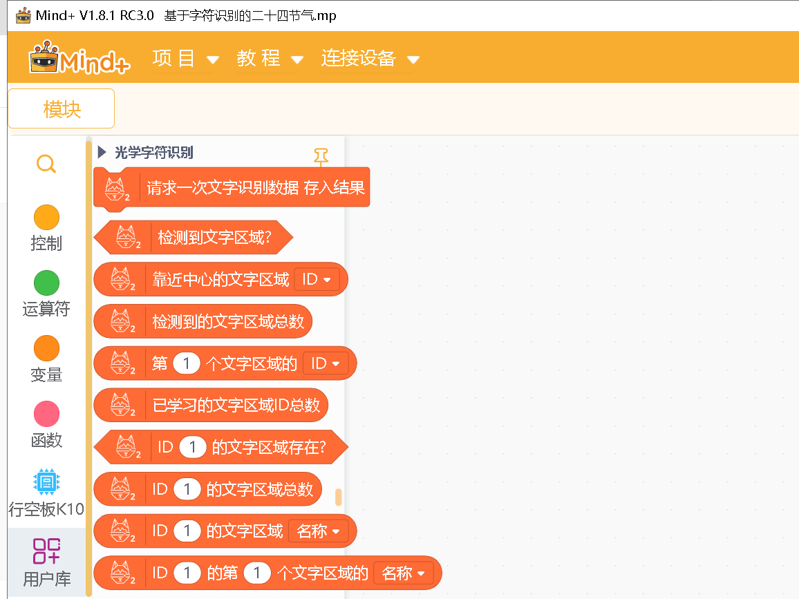Viewport: 799px width, 599px height.
Task: Select the 行空板K10 chip icon
Action: tap(46, 482)
